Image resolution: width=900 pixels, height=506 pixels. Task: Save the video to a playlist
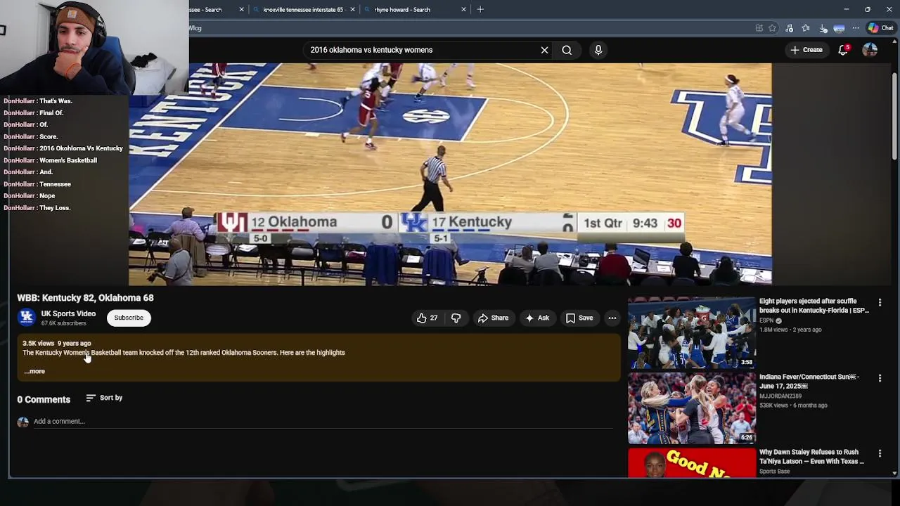pos(579,318)
